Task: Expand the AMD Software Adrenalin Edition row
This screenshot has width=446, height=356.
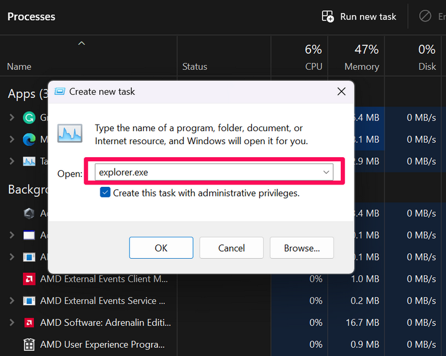Action: click(12, 323)
